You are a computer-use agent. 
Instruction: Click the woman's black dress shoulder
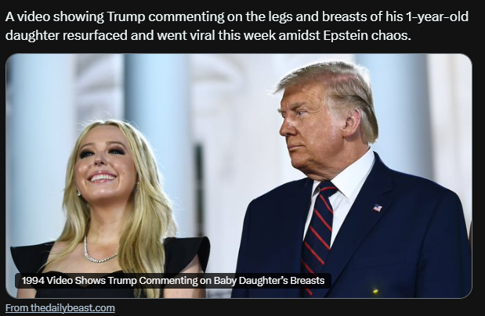[x=186, y=252]
